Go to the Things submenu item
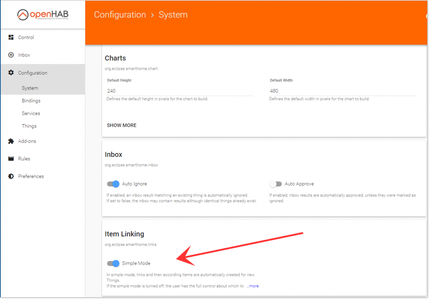The image size is (429, 299). click(29, 126)
